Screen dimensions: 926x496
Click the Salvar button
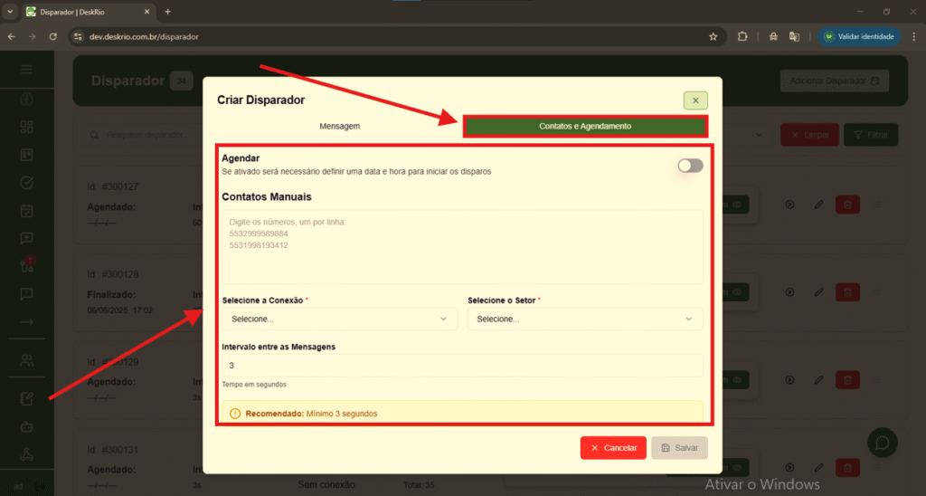pyautogui.click(x=679, y=448)
